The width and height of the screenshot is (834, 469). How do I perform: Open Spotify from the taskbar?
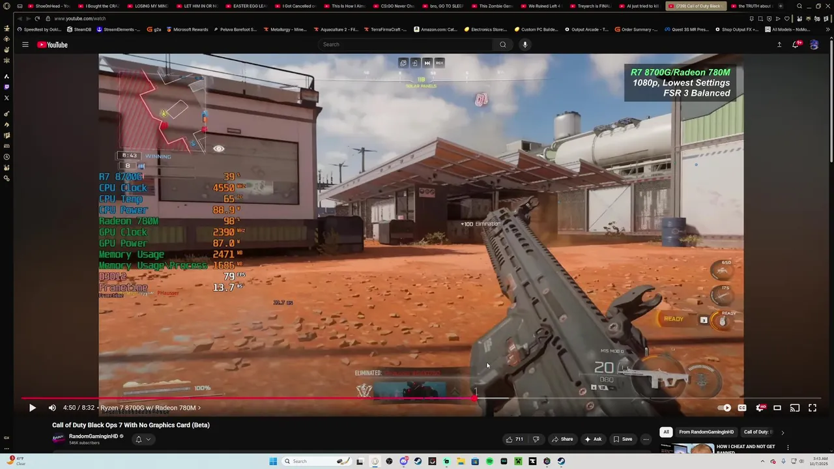489,461
